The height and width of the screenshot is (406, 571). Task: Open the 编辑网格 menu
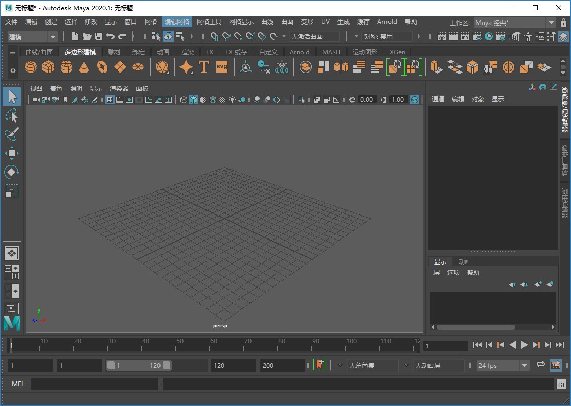(177, 22)
